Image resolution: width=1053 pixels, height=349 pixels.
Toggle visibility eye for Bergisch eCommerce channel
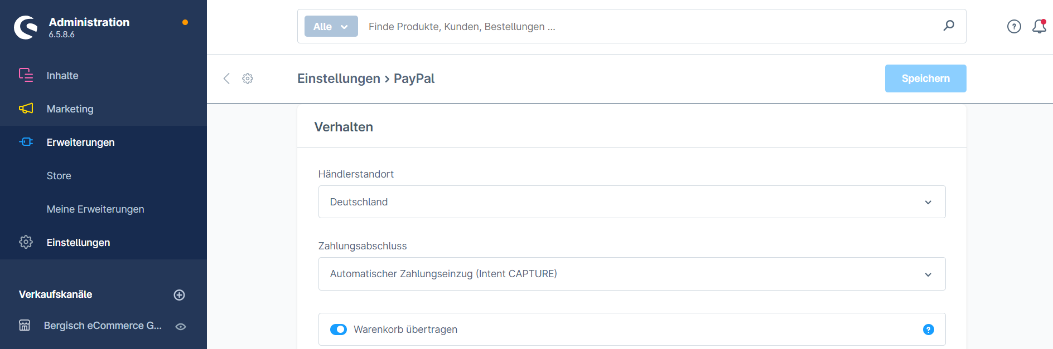[181, 327]
